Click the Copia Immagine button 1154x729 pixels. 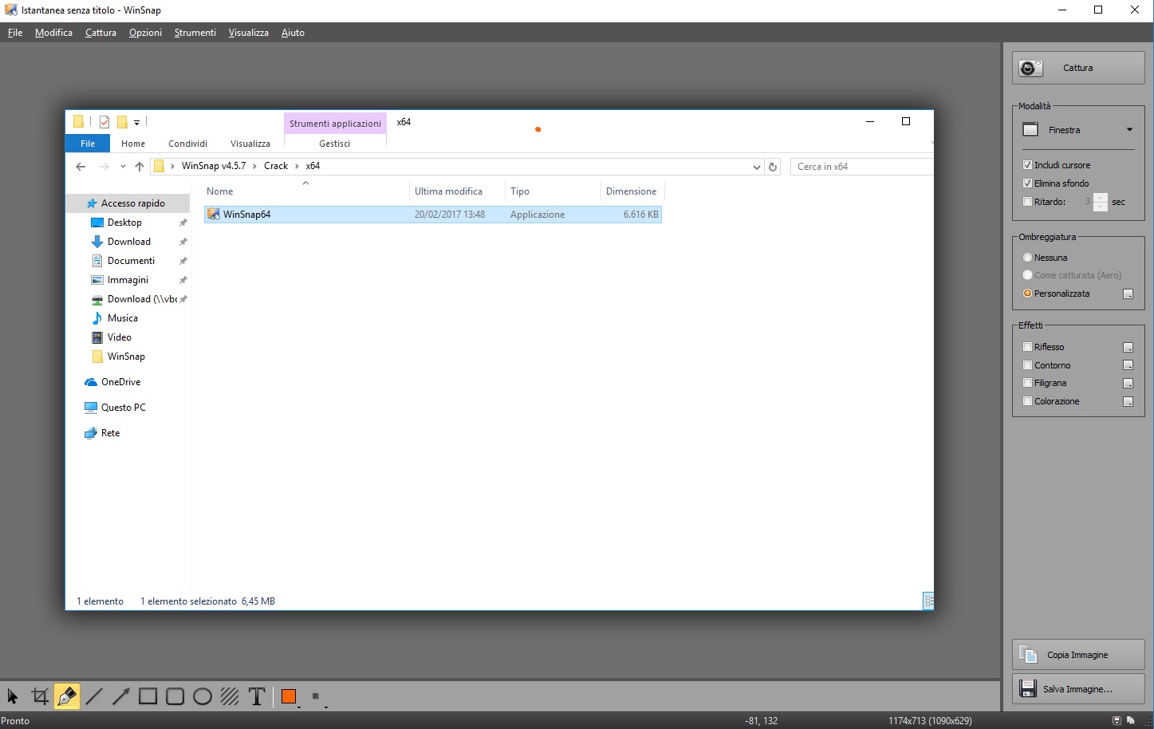click(1078, 655)
